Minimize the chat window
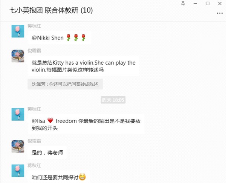 coord(195,4)
